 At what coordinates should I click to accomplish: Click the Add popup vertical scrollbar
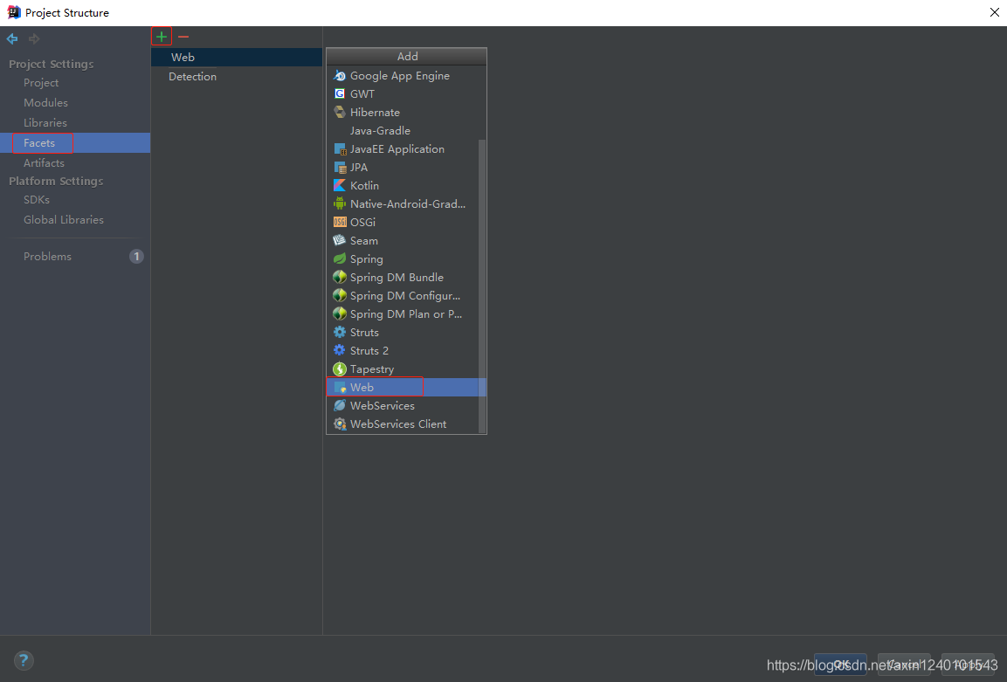point(482,286)
